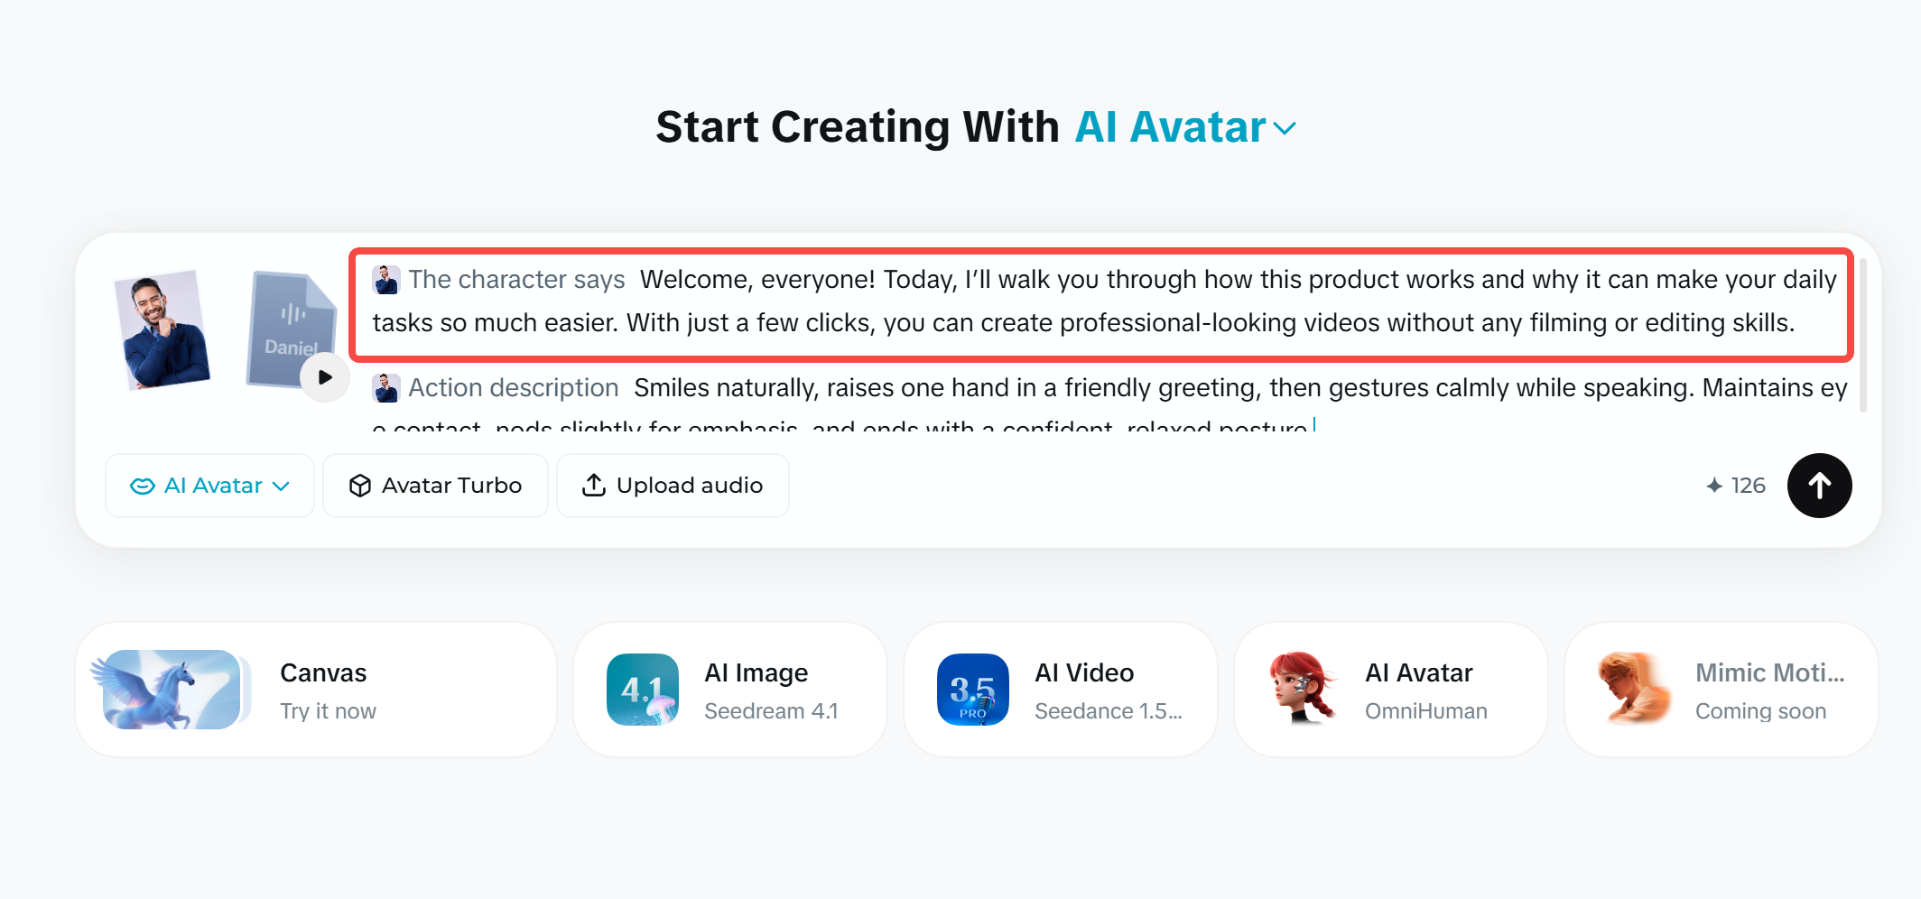This screenshot has height=899, width=1921.
Task: Open the Avatar Turbo model option
Action: [435, 486]
